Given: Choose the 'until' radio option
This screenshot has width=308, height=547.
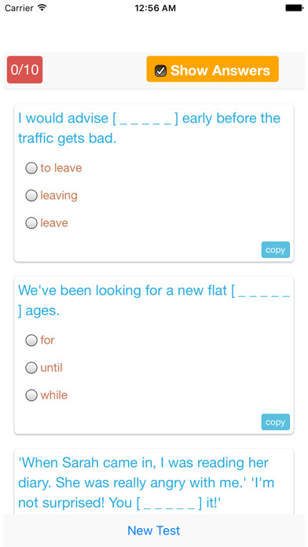Looking at the screenshot, I should (x=31, y=367).
